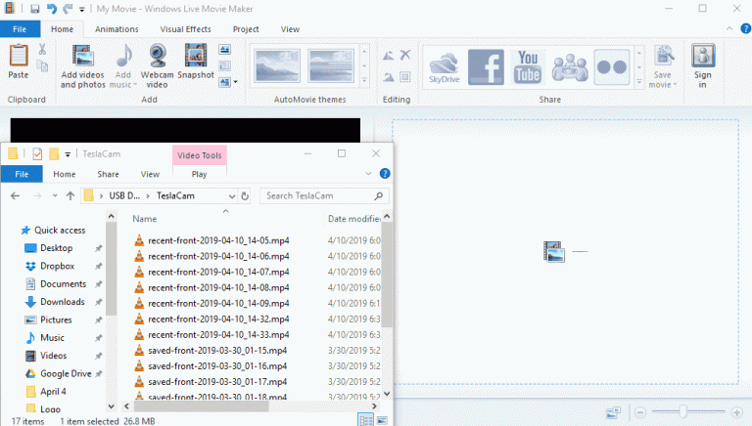Select recent-front-2019-04-10_14-05.mp4
752x426 pixels.
218,240
